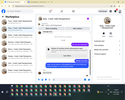Open the Windows Start menu
Screen dimensions: 125x100
[2, 92]
